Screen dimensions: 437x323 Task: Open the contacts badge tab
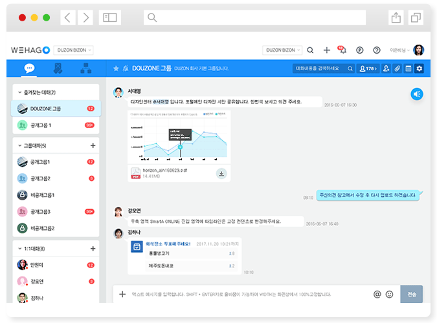pos(58,68)
